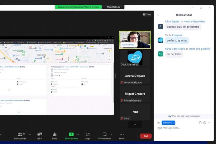The image size is (216, 144).
Task: Open chat's three-dot more options
Action: click(x=209, y=123)
